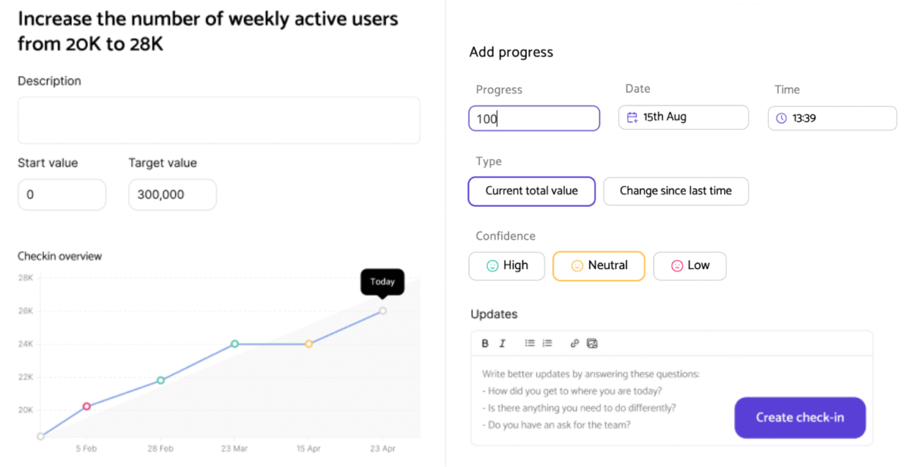Insert a numbered list in Updates
Screen dimensions: 910x467
[x=548, y=343]
